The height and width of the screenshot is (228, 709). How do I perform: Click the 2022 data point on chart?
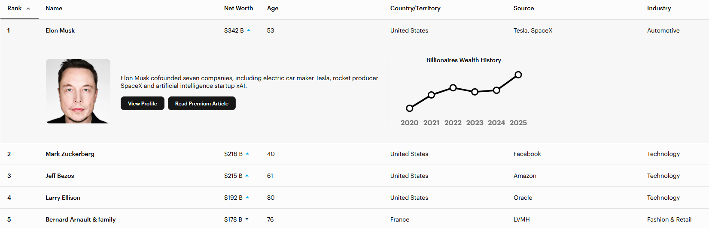point(453,87)
